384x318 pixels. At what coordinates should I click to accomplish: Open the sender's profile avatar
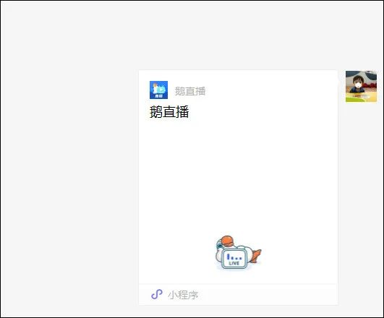362,87
